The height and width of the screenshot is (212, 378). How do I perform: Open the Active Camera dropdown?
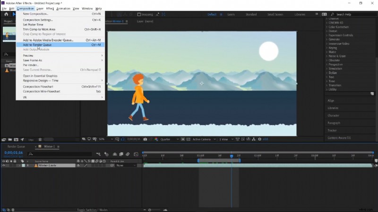click(204, 139)
